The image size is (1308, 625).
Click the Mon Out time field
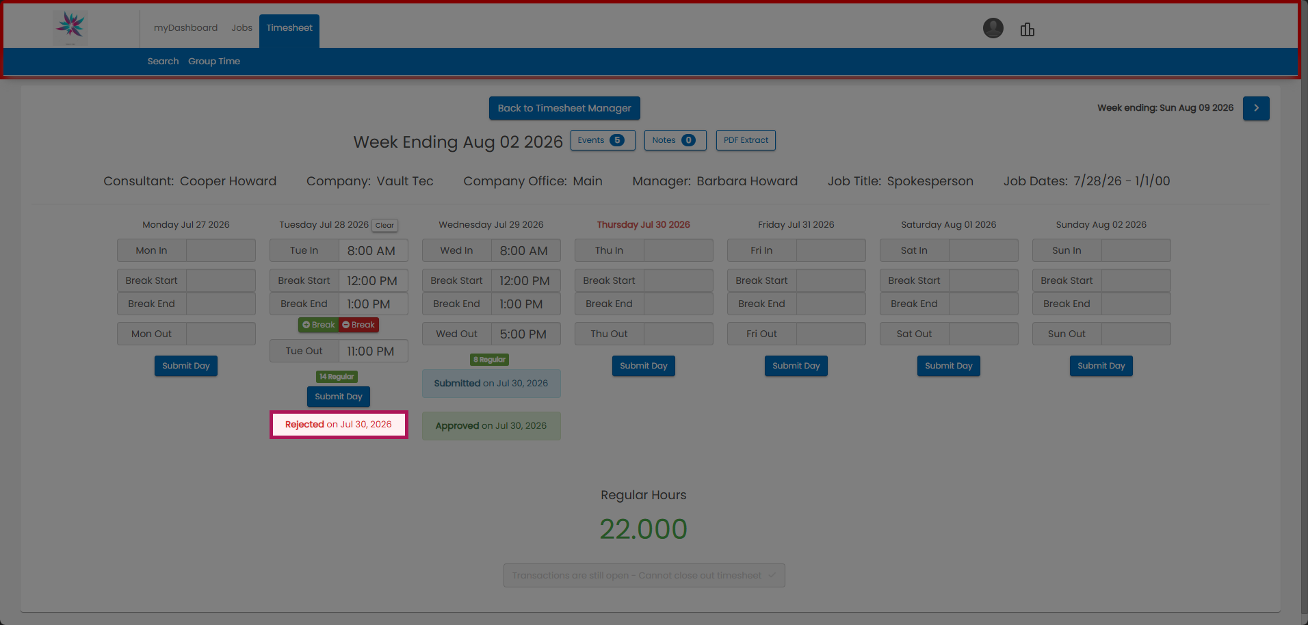click(220, 334)
